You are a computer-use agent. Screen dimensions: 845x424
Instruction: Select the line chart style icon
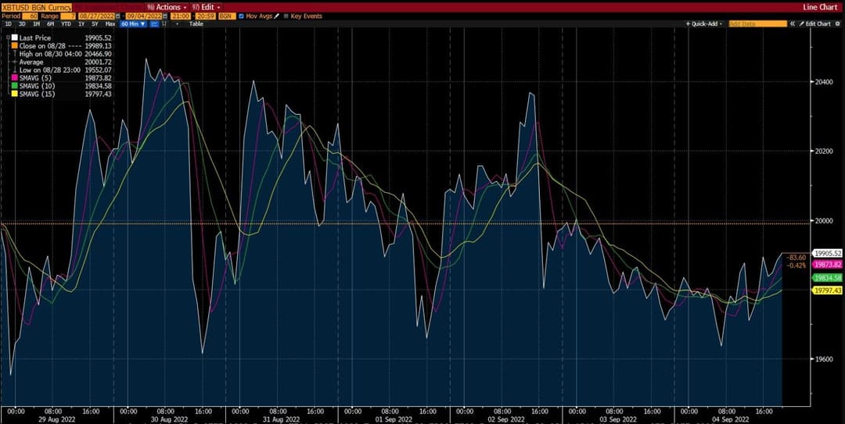(x=153, y=24)
